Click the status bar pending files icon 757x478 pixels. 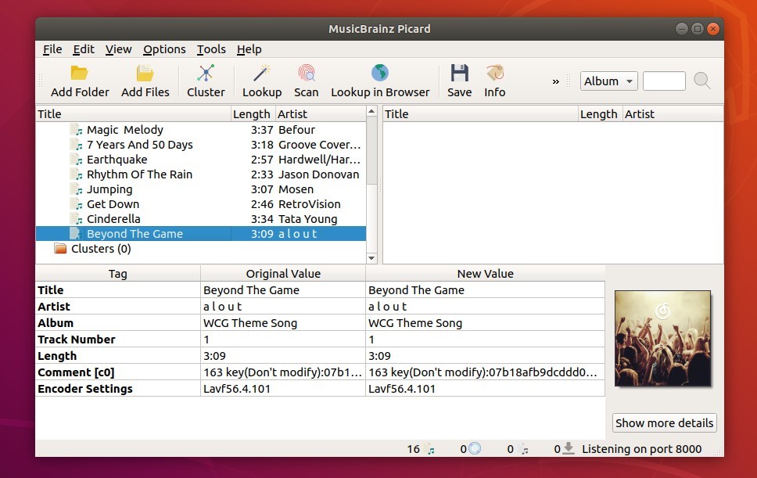click(x=523, y=449)
